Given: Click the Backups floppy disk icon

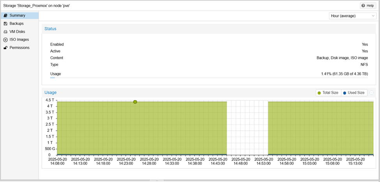Looking at the screenshot, I should (5, 24).
